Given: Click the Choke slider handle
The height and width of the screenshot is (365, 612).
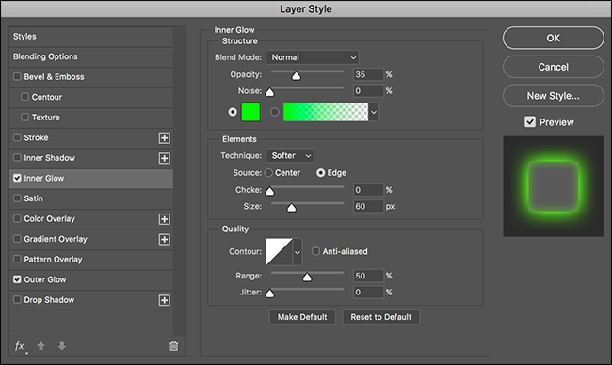Looking at the screenshot, I should click(269, 191).
